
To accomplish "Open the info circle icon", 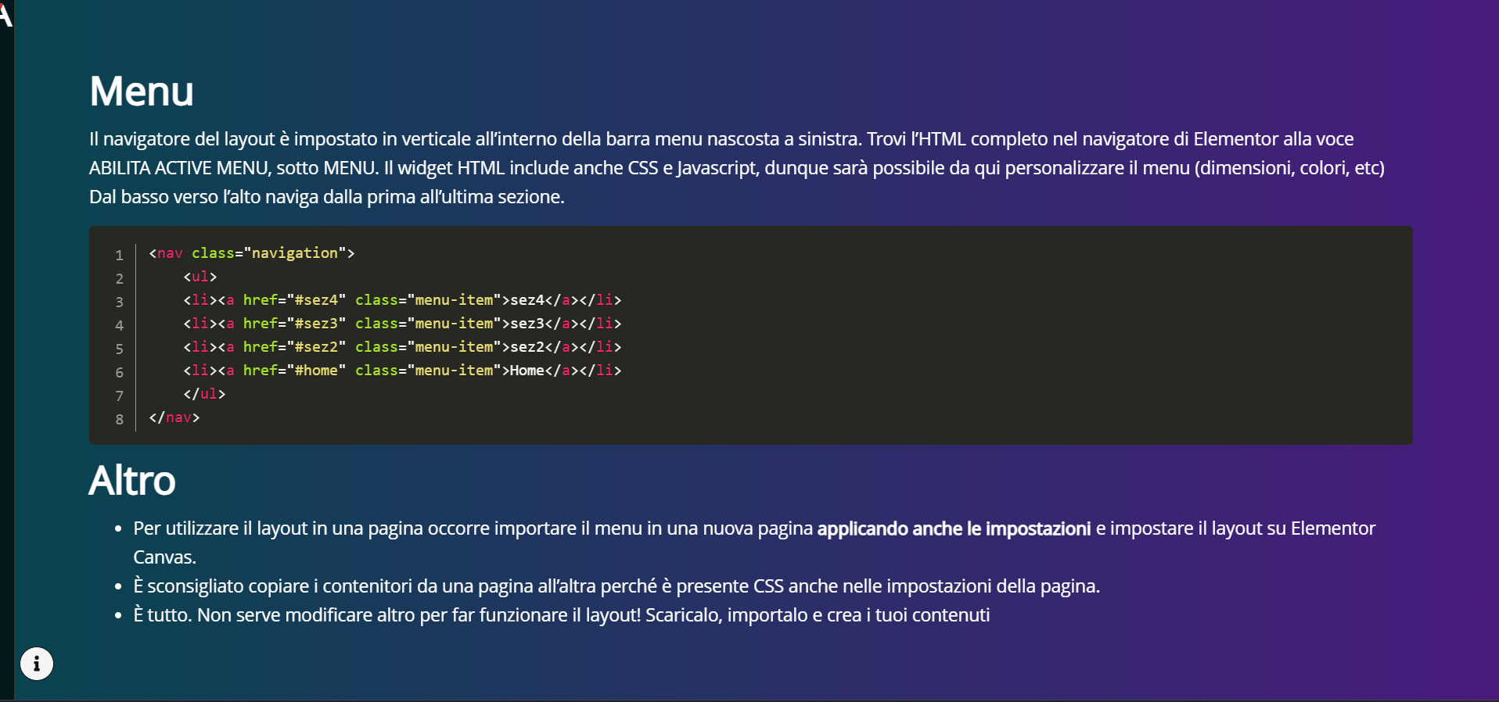I will 37,664.
